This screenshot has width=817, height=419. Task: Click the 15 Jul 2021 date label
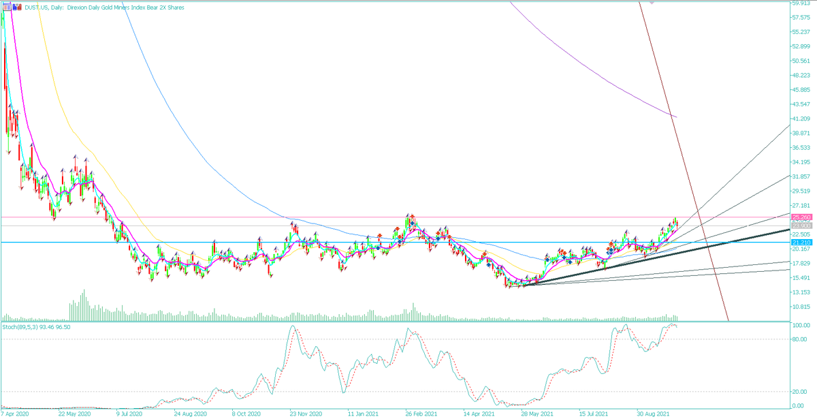595,414
